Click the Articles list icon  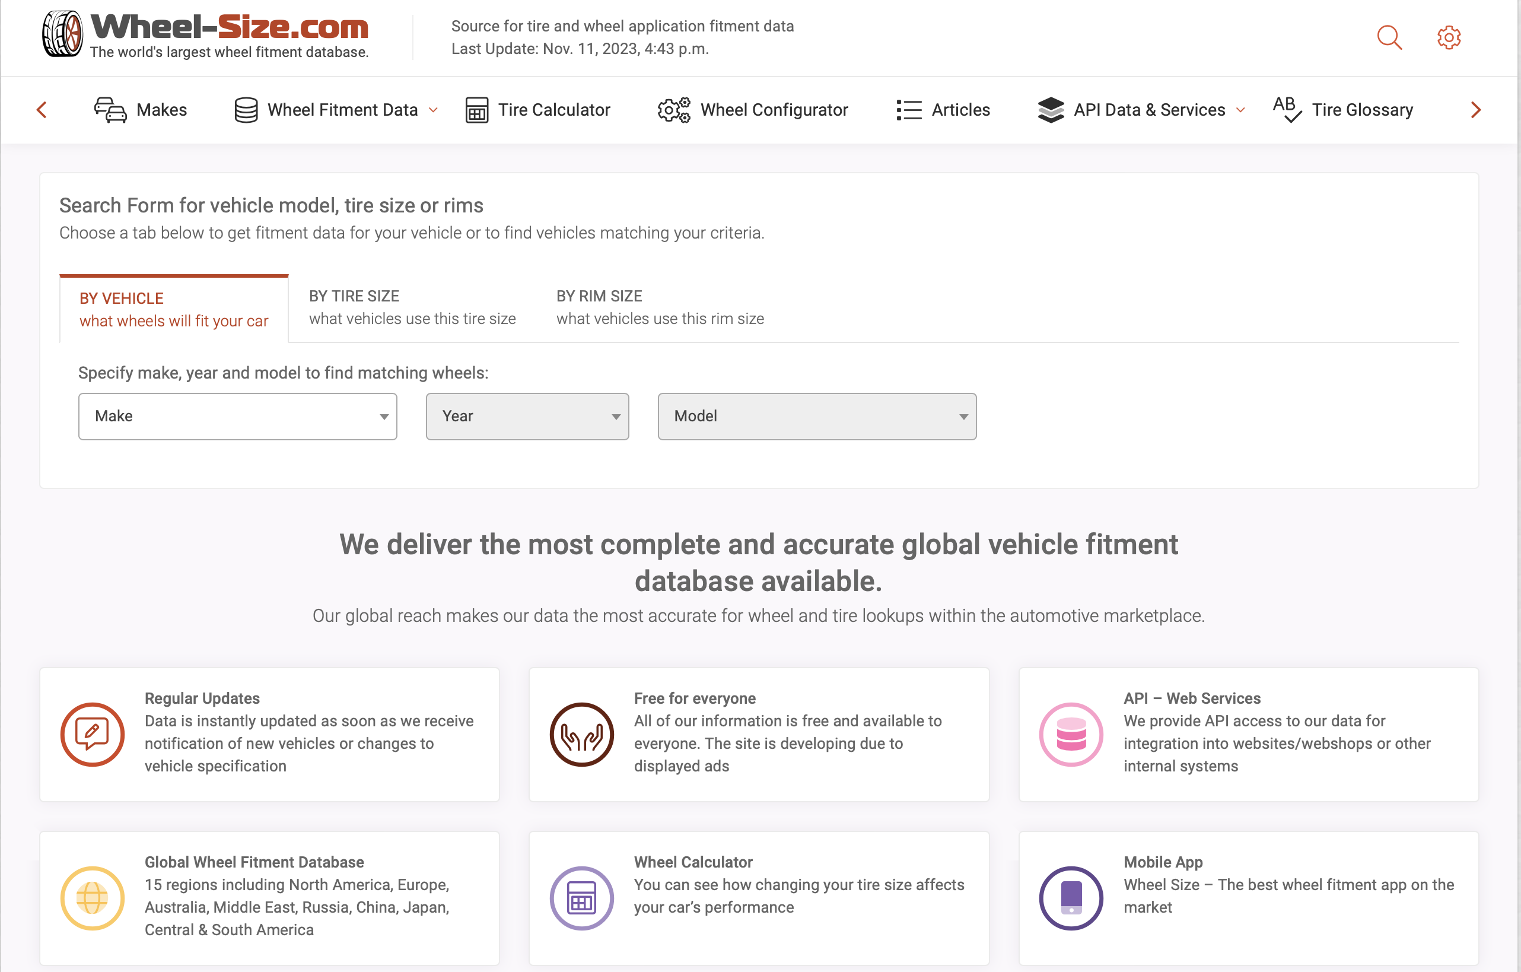pyautogui.click(x=909, y=110)
